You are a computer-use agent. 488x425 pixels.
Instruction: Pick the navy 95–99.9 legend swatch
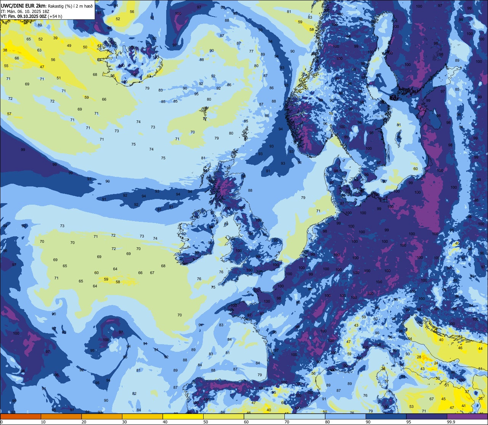point(427,416)
